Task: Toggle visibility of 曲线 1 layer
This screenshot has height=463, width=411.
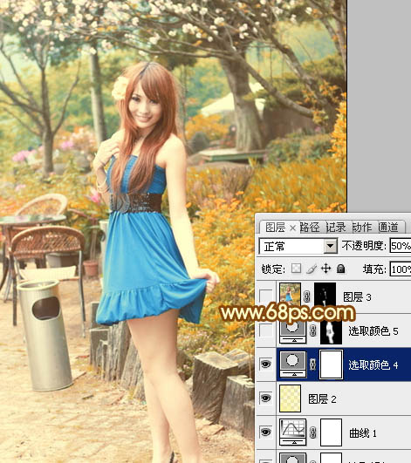Action: (x=265, y=432)
